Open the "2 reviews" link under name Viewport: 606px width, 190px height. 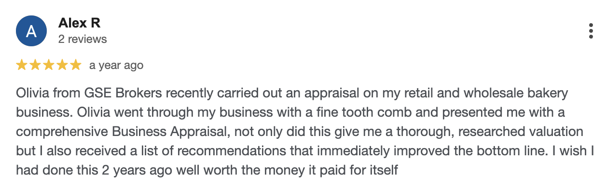tap(83, 39)
